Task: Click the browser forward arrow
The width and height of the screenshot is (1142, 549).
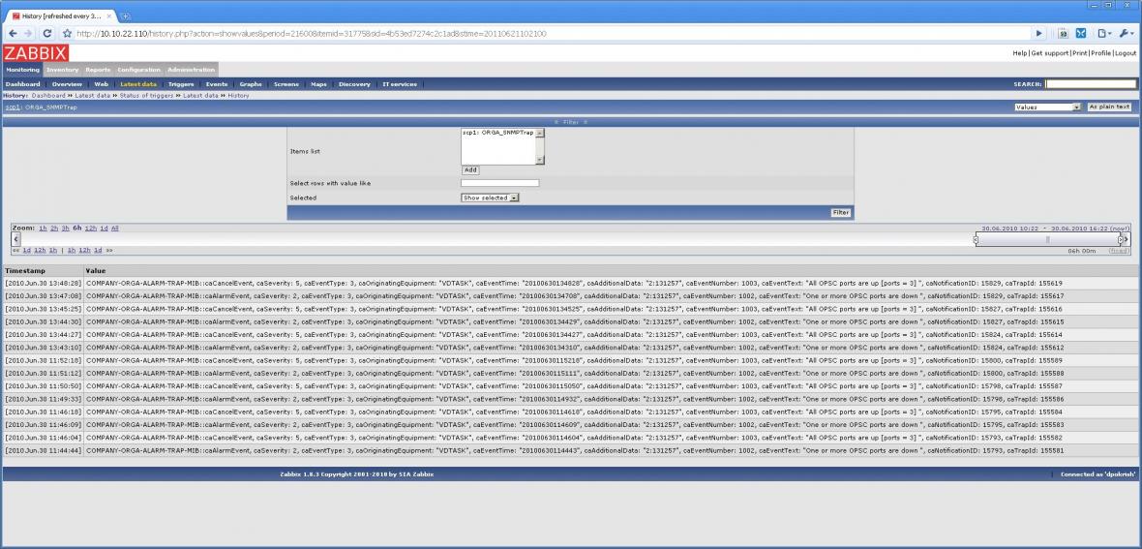Action: click(x=28, y=34)
